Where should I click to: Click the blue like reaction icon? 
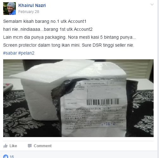(x=6, y=156)
